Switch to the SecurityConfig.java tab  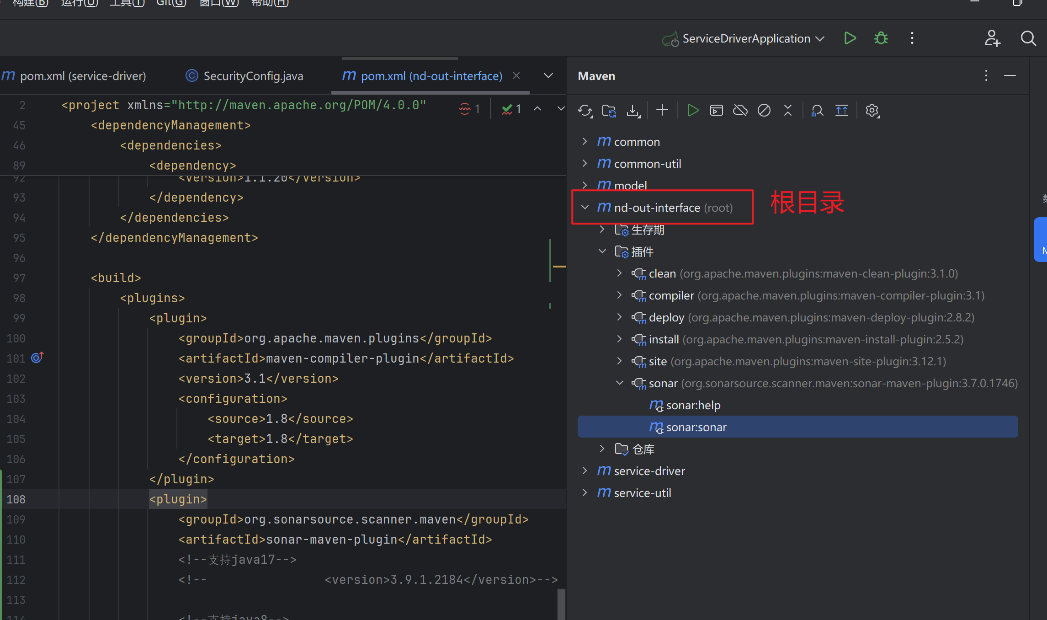click(253, 75)
